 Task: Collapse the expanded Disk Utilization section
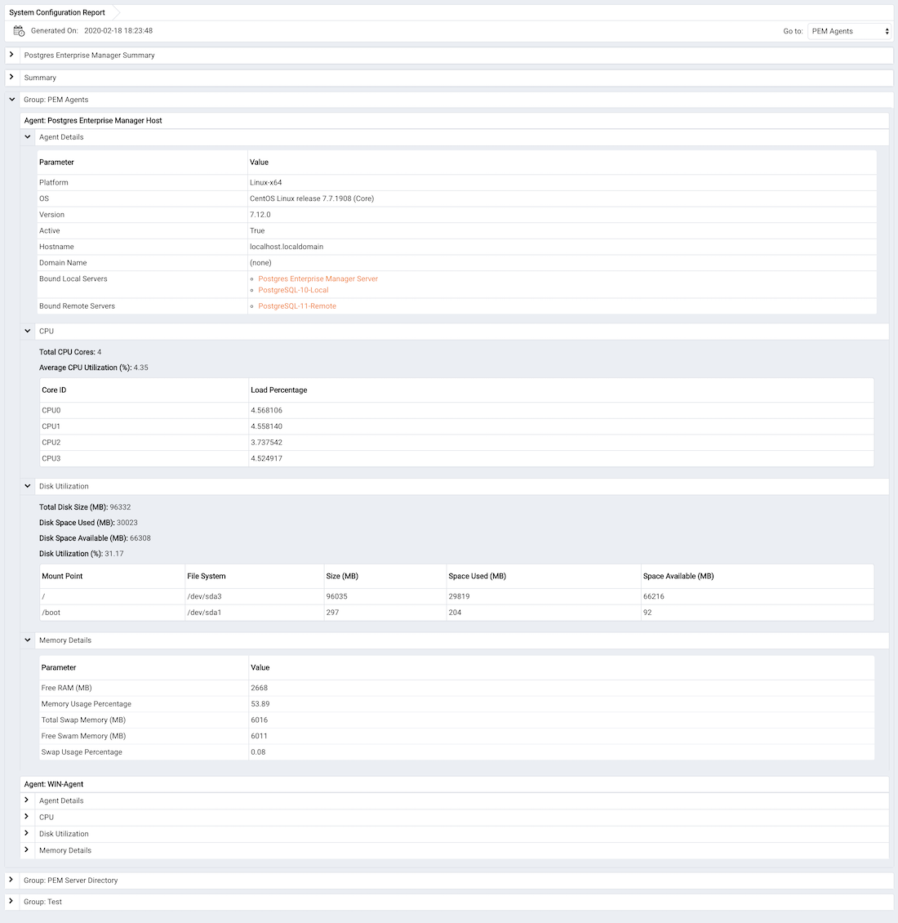point(27,486)
